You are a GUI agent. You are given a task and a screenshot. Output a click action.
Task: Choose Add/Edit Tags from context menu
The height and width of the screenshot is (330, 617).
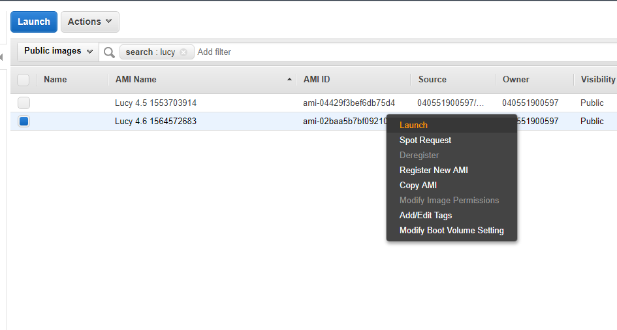(x=452, y=216)
